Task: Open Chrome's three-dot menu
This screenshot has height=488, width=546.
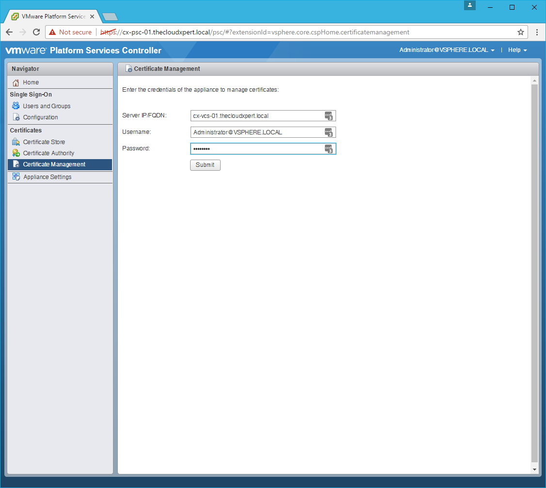Action: point(537,32)
